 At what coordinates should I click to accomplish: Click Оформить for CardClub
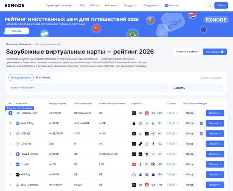pos(215,144)
